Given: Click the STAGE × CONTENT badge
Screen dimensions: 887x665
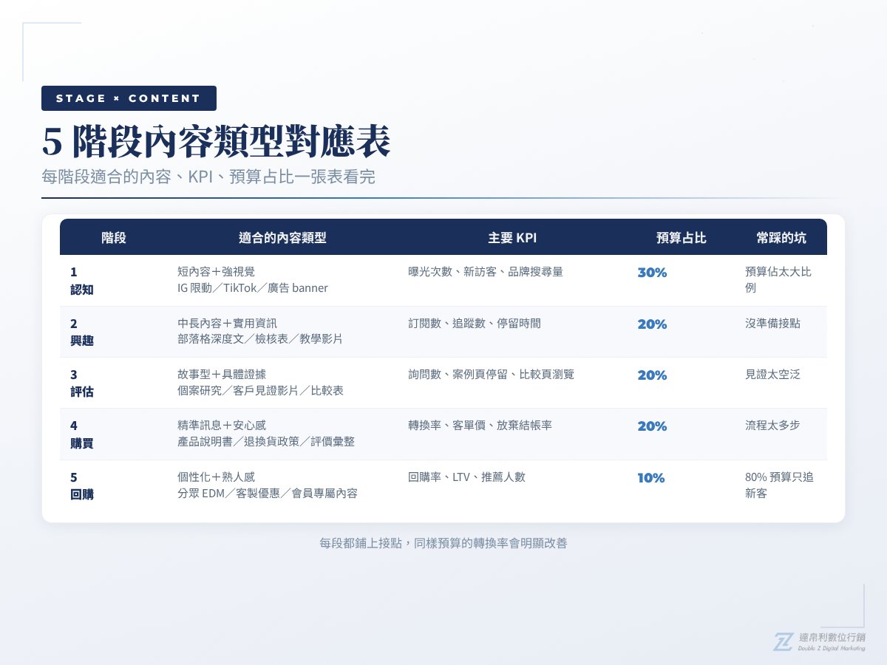Looking at the screenshot, I should (x=129, y=98).
